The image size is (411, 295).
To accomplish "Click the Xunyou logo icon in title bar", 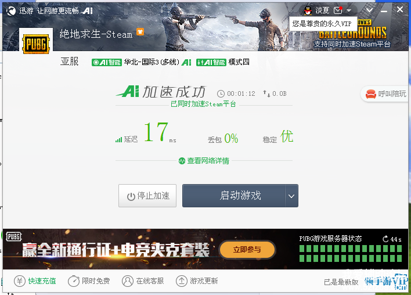I will [x=11, y=11].
